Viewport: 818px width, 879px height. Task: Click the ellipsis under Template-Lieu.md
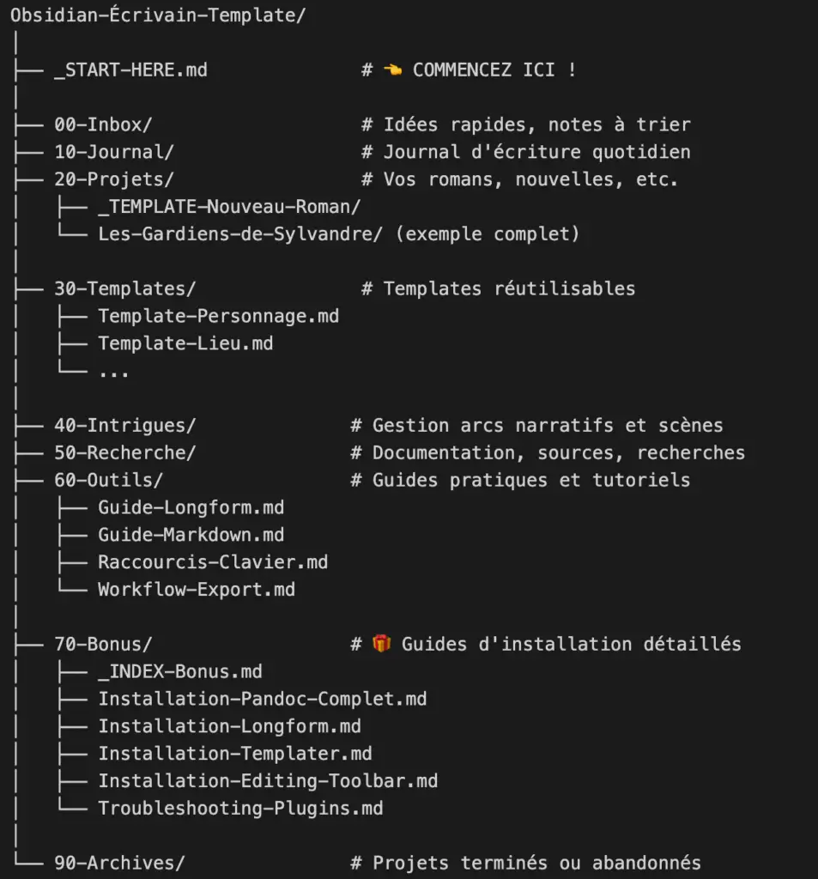coord(113,372)
